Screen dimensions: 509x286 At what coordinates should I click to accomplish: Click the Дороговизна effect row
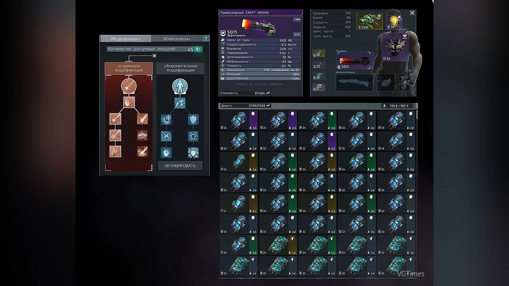(x=260, y=78)
